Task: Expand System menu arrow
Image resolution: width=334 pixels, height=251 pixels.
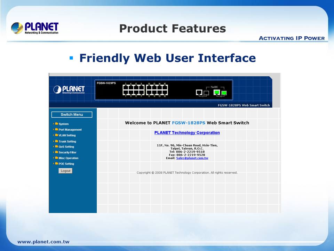Action: coord(54,123)
